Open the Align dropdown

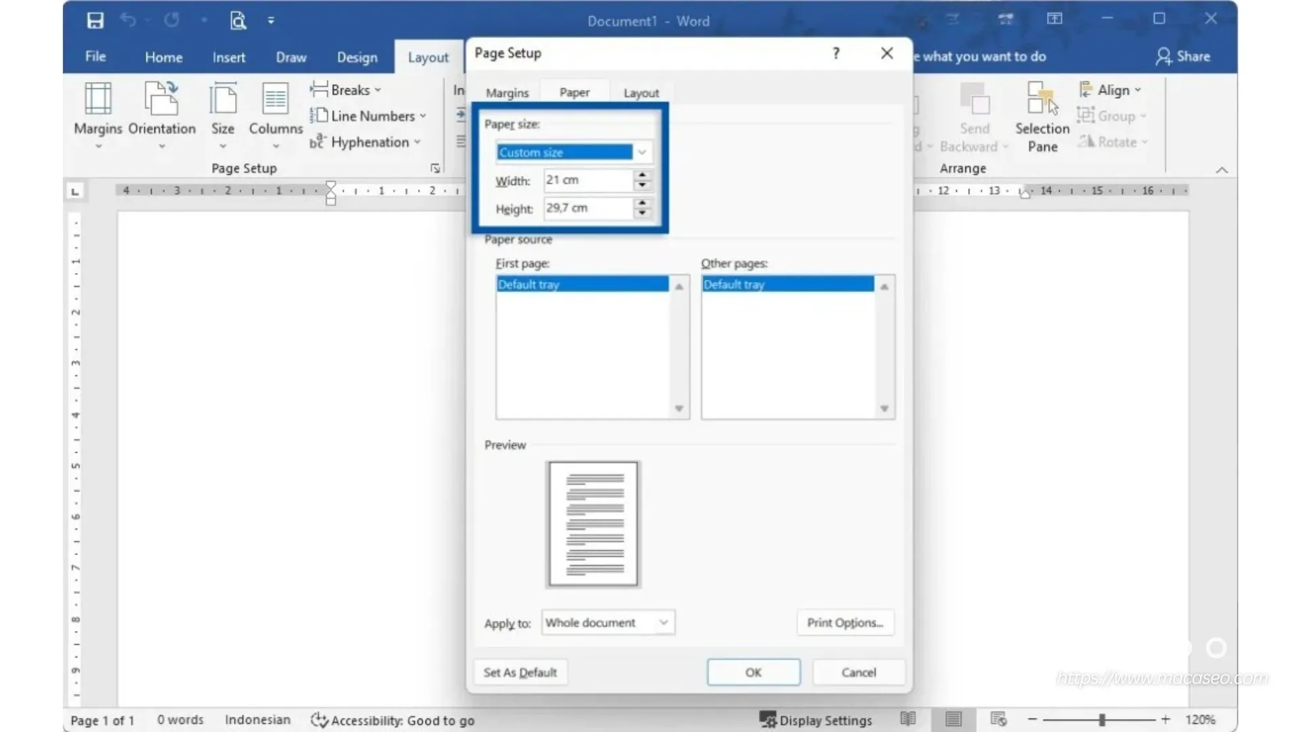[x=1110, y=89]
